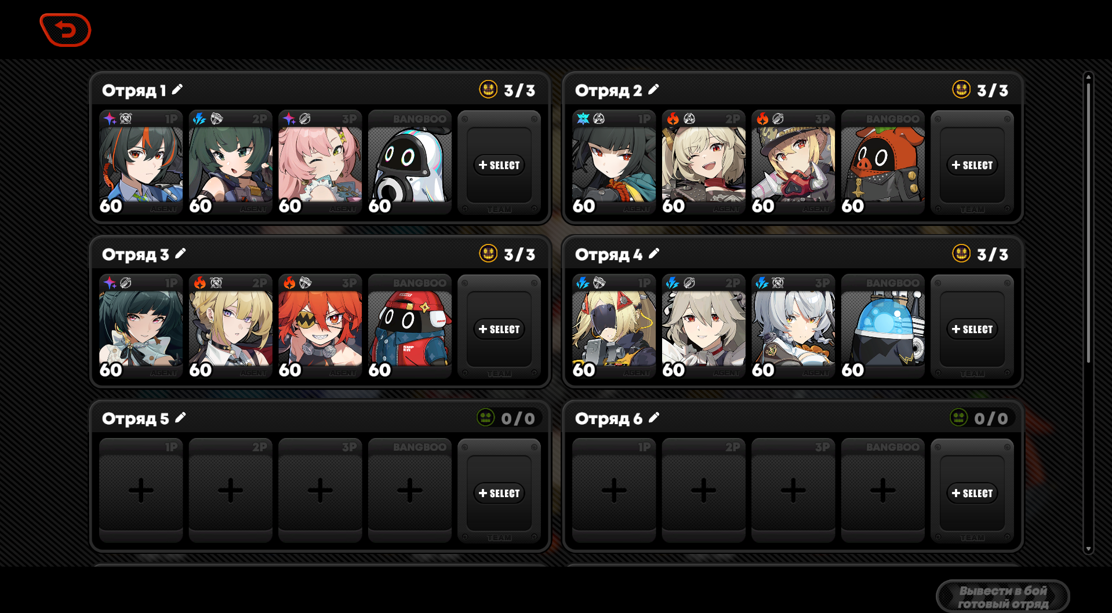
Task: Click the red back arrow button
Action: coord(66,30)
